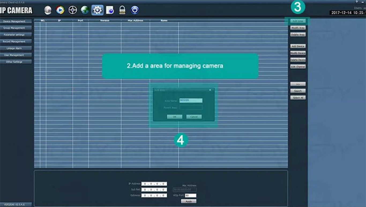This screenshot has height=207, width=366.
Task: Click the Area Name text field
Action: (x=191, y=100)
